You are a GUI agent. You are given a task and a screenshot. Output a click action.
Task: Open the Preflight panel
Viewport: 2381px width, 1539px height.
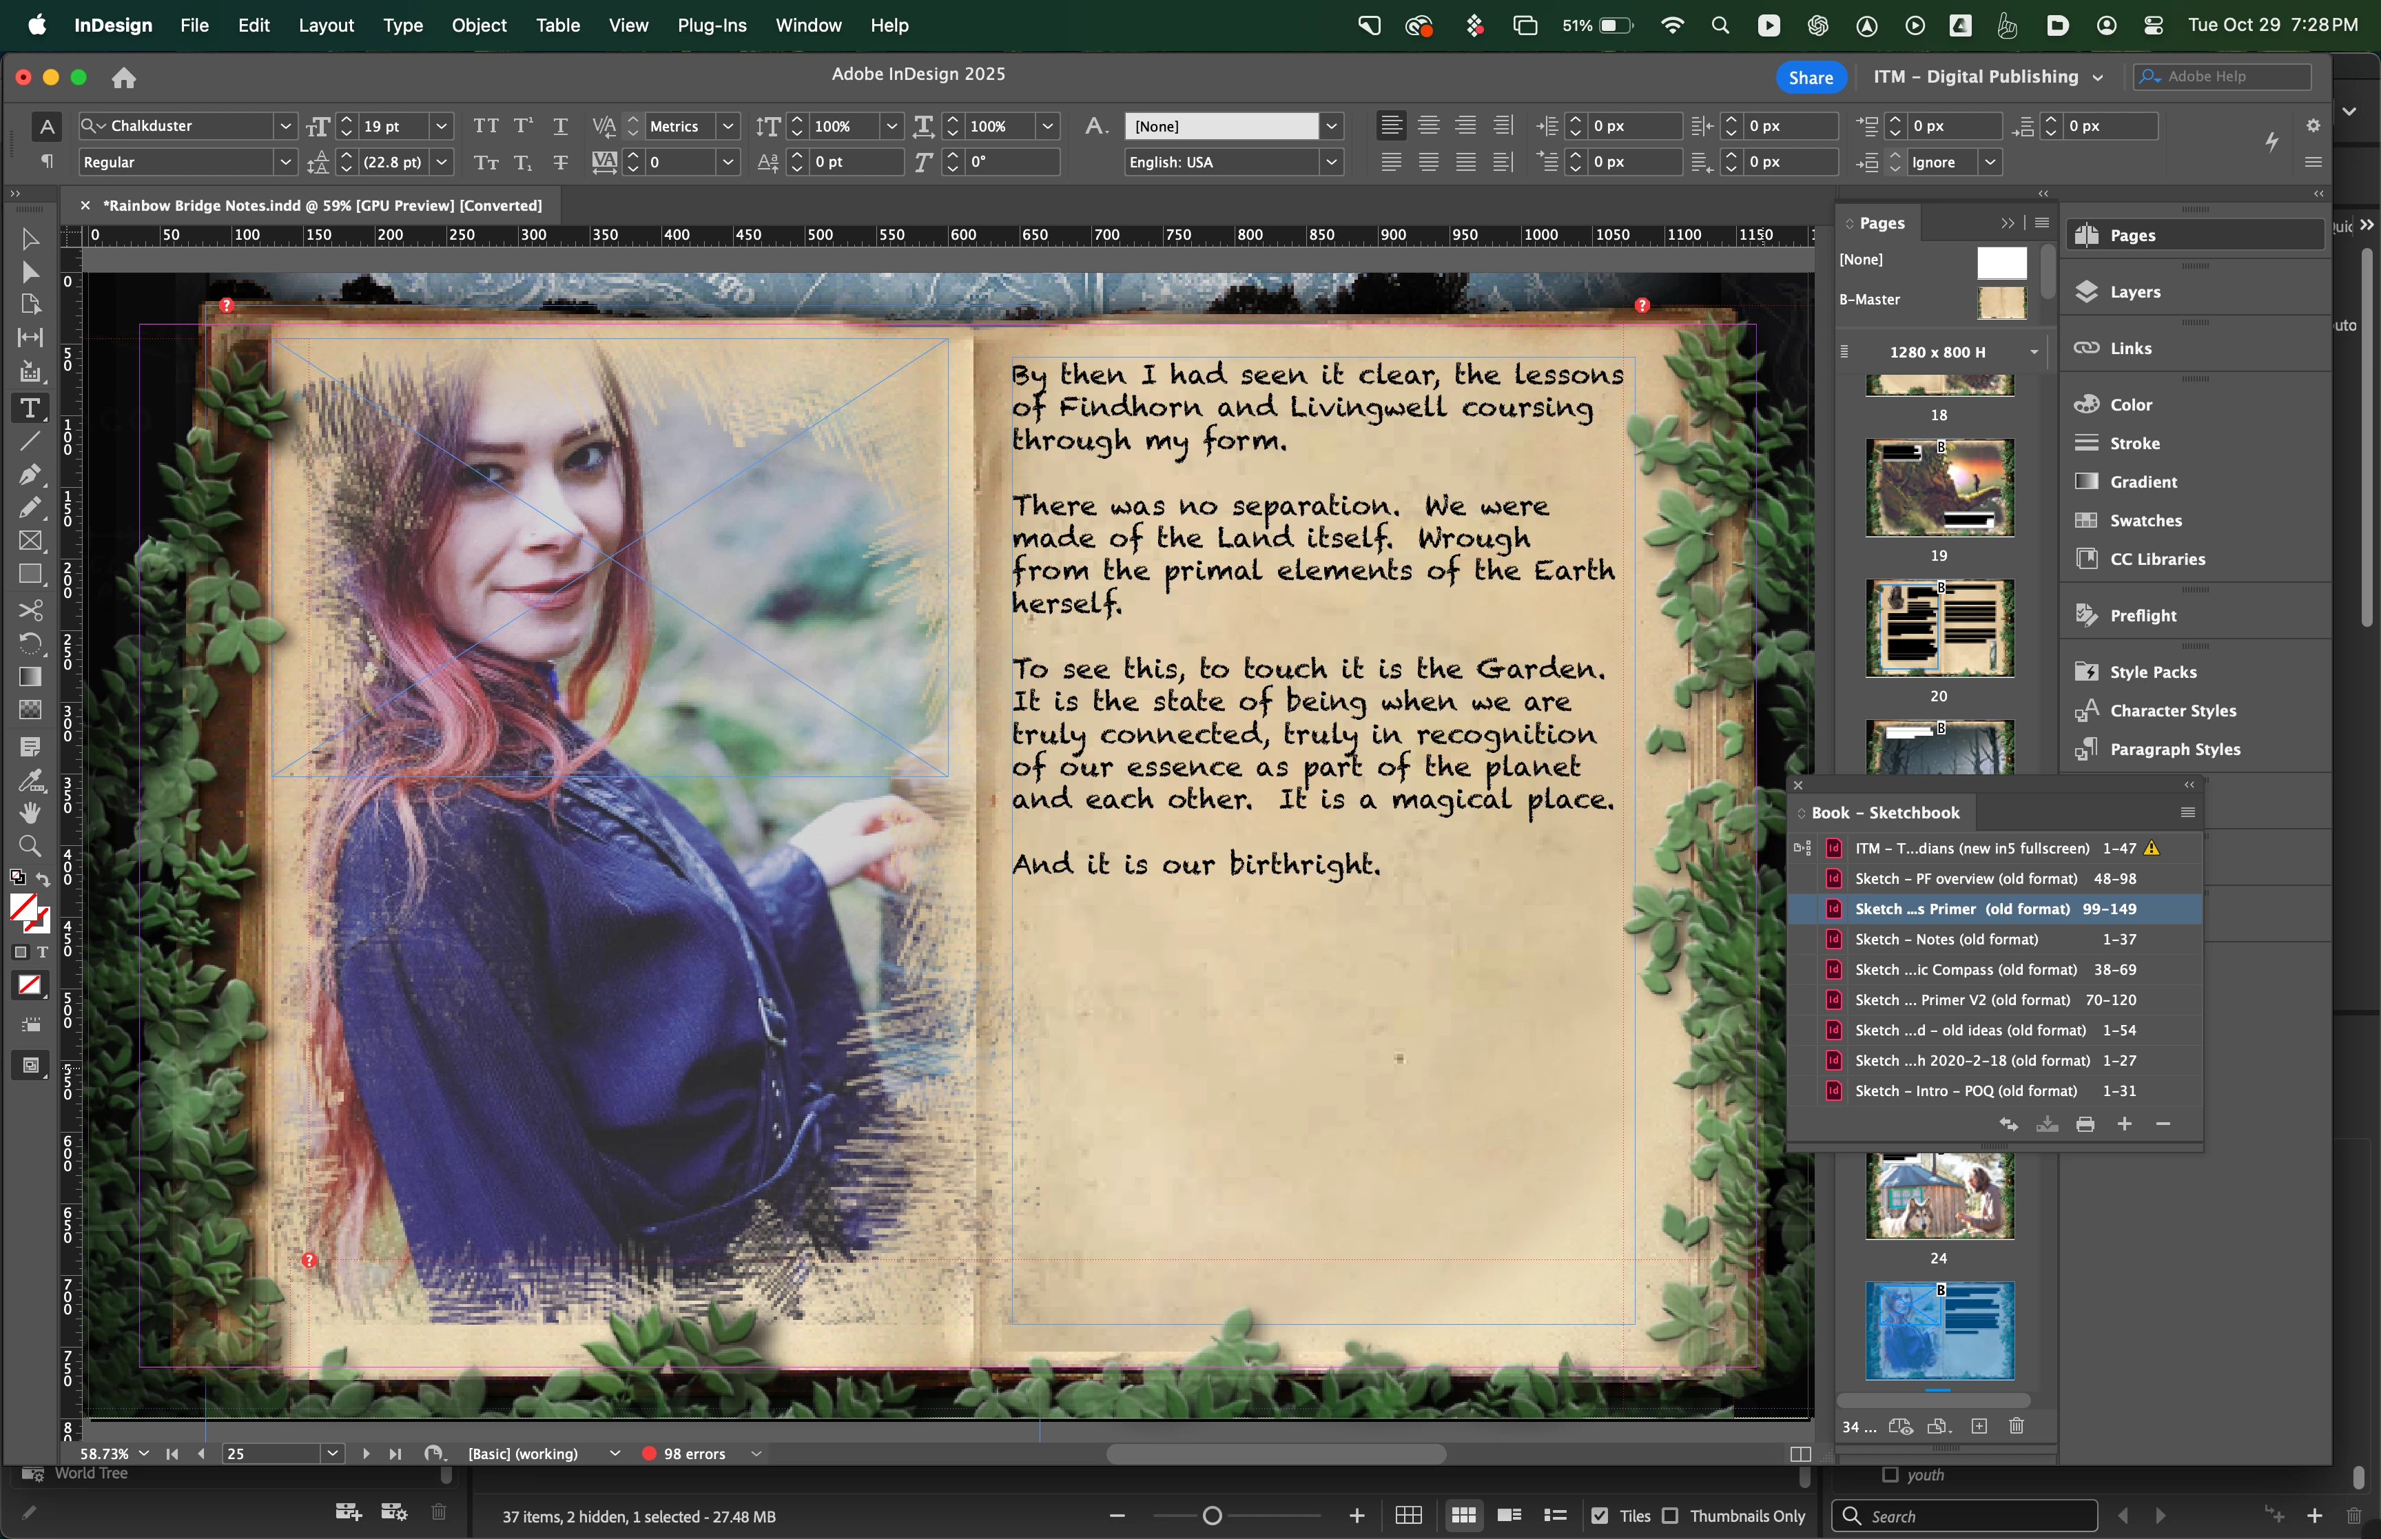[x=2142, y=616]
